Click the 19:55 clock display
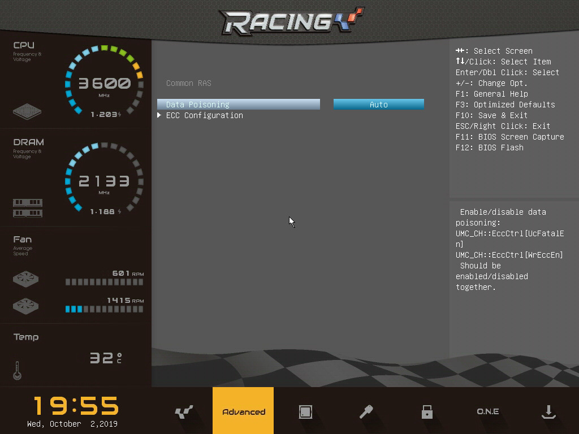 click(76, 406)
